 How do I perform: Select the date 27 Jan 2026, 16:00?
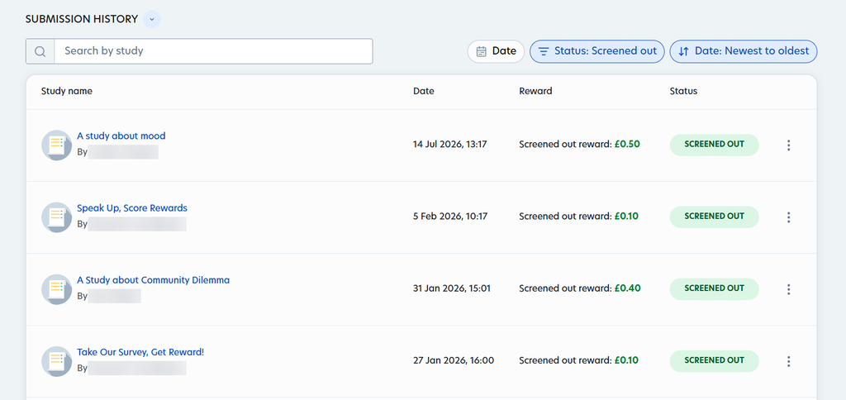click(x=454, y=360)
